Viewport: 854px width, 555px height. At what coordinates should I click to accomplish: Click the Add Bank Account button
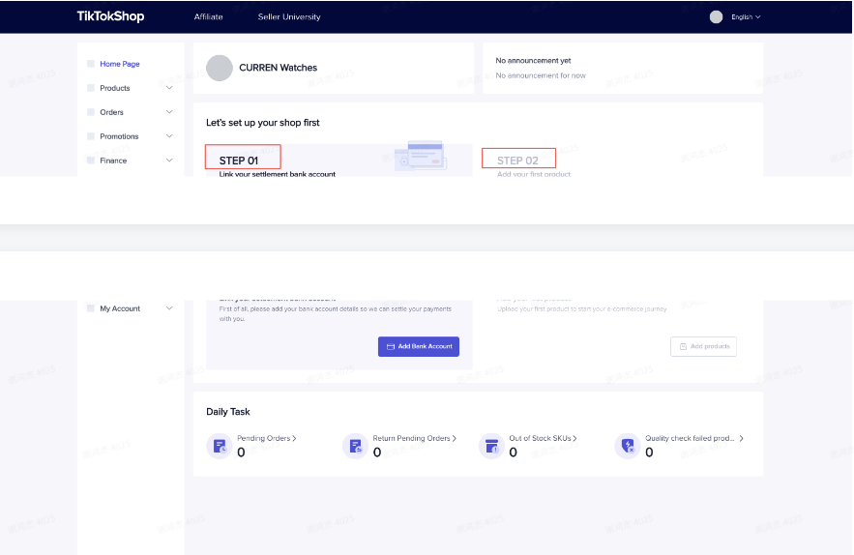[x=419, y=346]
